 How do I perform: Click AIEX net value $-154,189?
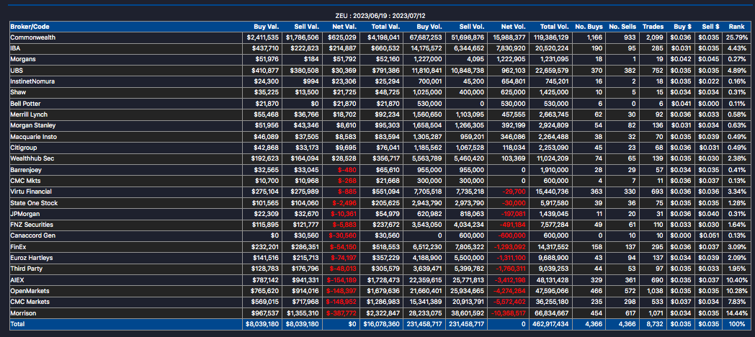click(x=341, y=280)
